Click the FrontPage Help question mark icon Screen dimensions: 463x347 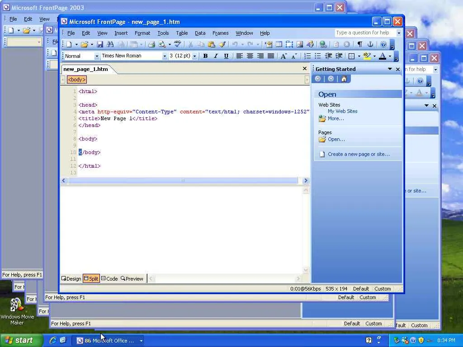(383, 45)
